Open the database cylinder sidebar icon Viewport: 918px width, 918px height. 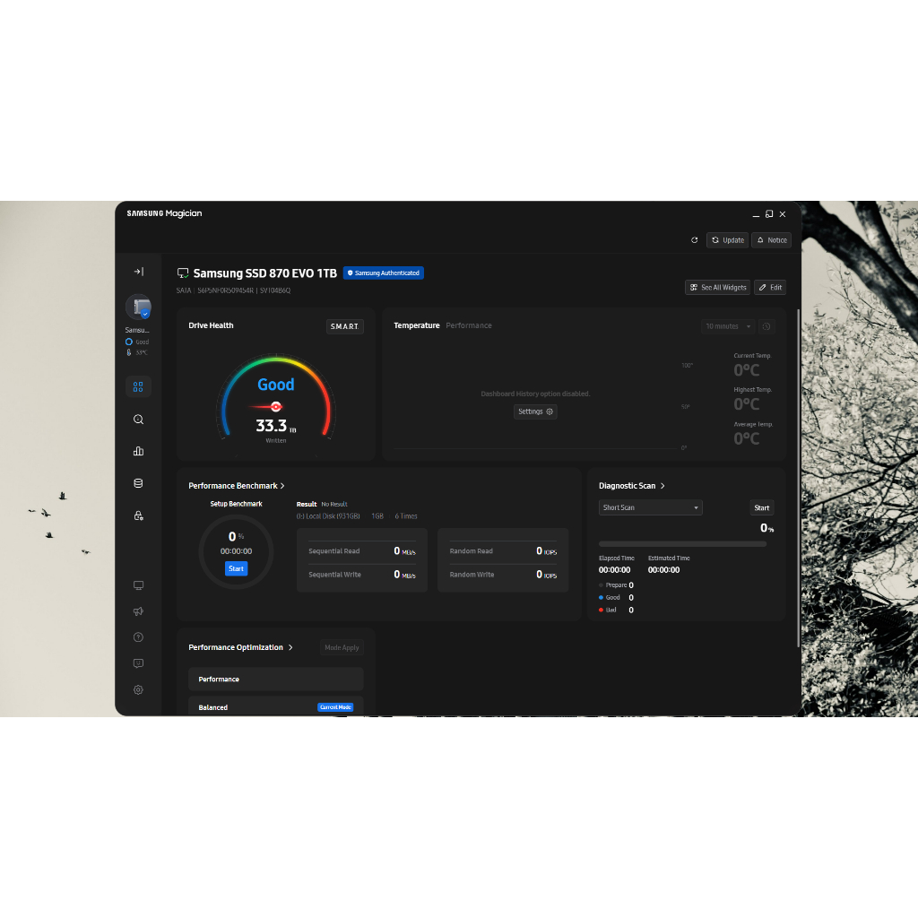click(138, 483)
